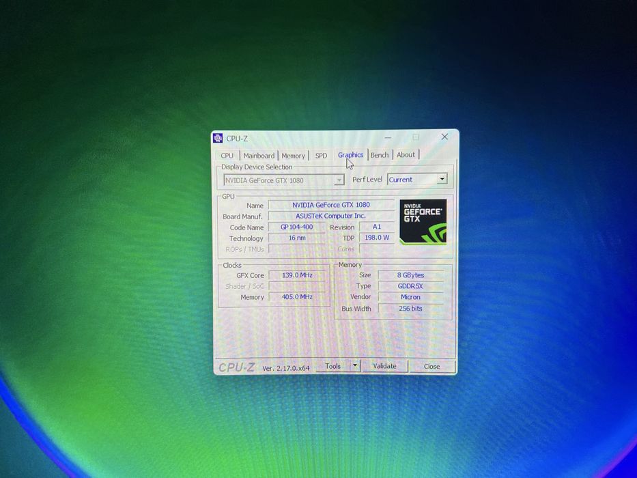Open the Mainboard tab

coord(259,156)
